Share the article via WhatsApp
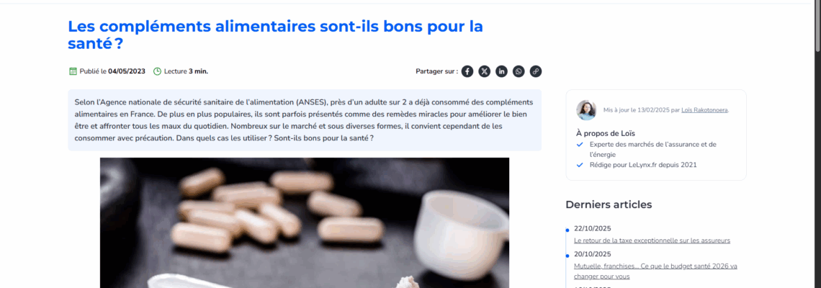Screen dimensions: 821x288 [x=519, y=71]
